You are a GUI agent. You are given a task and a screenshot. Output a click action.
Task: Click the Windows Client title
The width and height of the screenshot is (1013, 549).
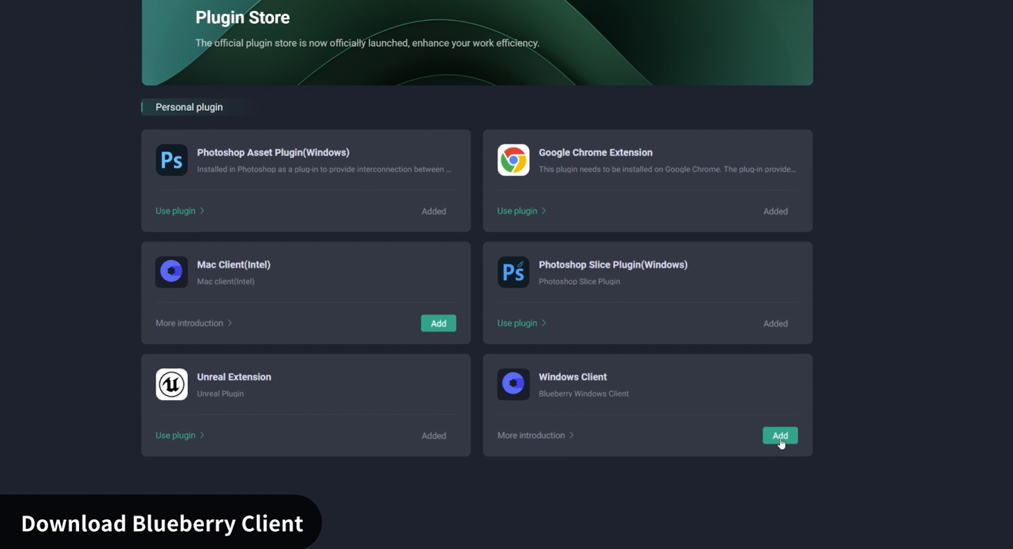[x=573, y=376]
